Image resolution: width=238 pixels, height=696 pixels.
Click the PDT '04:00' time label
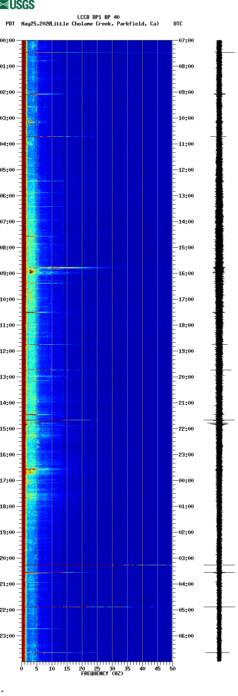pos(8,144)
